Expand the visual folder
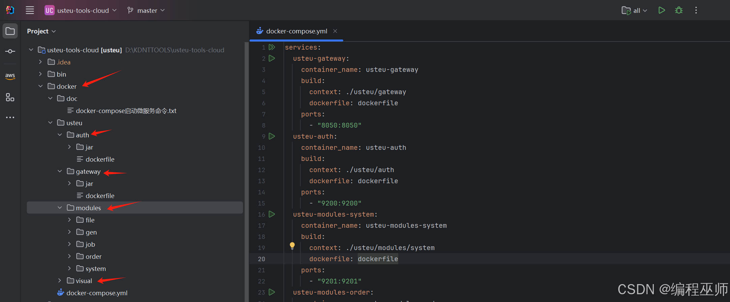 (60, 281)
